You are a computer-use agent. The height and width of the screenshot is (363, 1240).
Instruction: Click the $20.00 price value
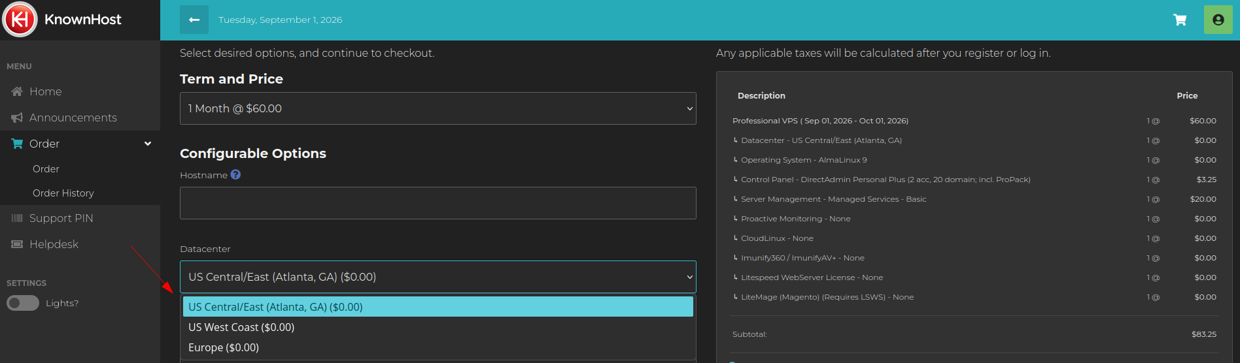click(1203, 199)
